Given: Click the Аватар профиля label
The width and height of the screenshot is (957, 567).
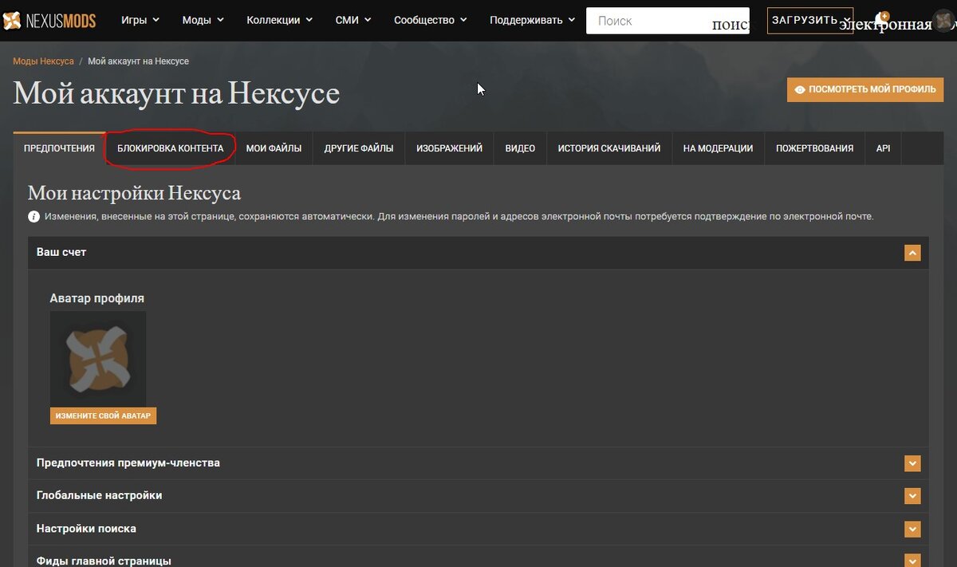Looking at the screenshot, I should tap(97, 298).
